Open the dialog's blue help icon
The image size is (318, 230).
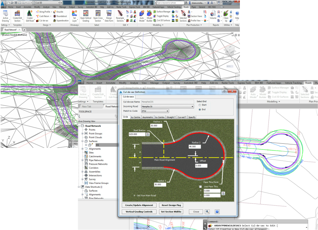[x=217, y=212]
